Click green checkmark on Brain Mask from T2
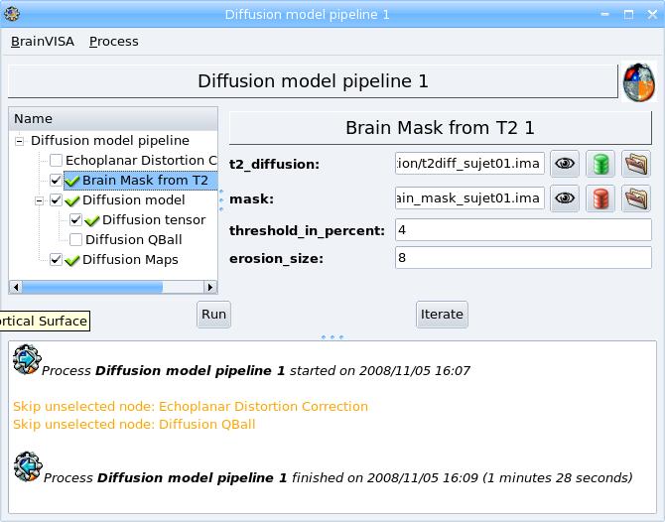This screenshot has width=665, height=522. click(72, 181)
